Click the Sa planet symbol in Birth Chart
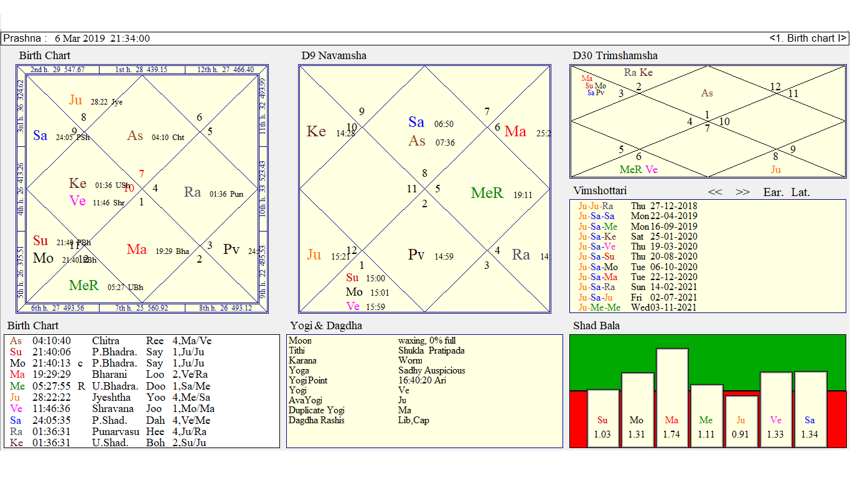 (x=39, y=136)
